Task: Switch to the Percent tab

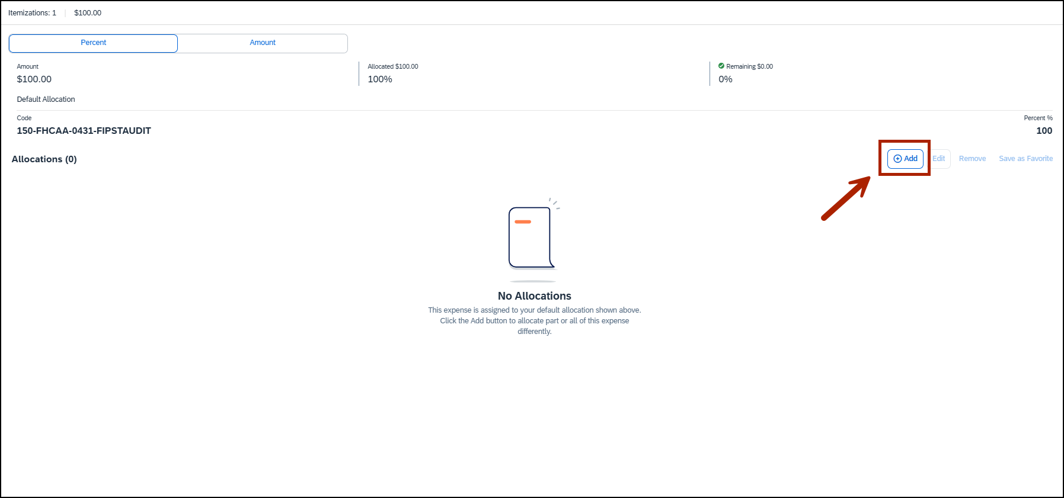Action: pyautogui.click(x=93, y=43)
